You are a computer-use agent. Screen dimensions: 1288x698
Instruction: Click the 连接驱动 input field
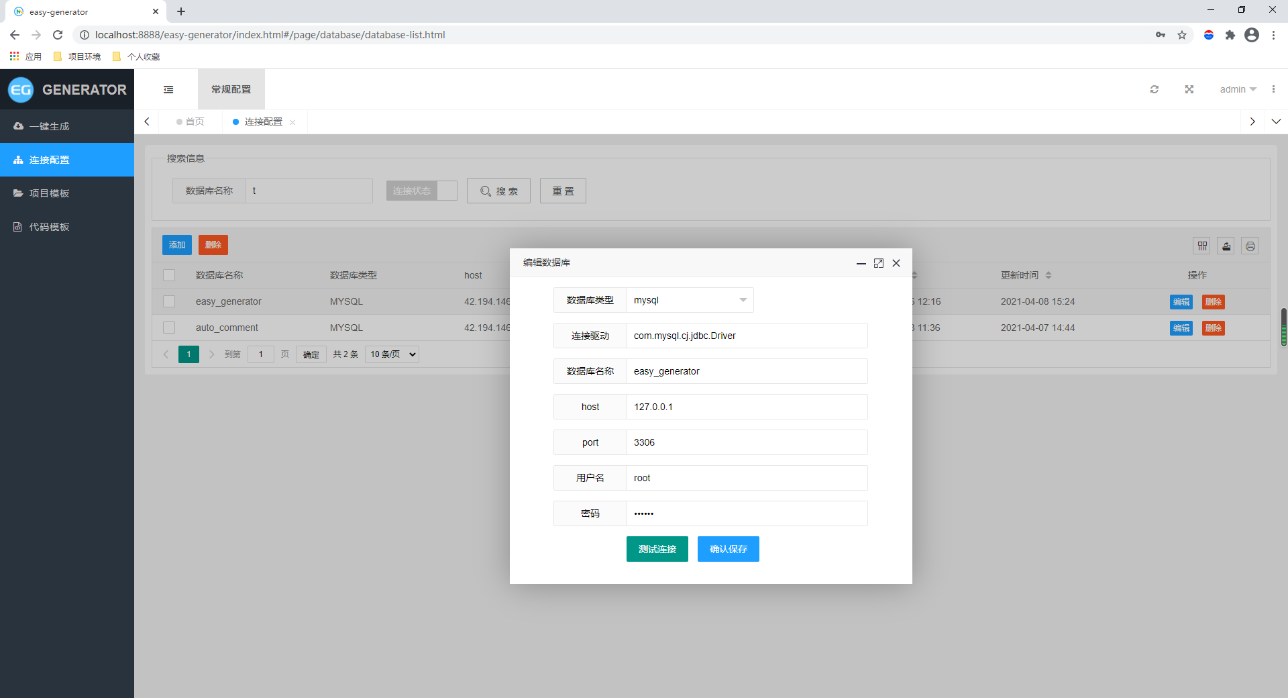pos(747,336)
